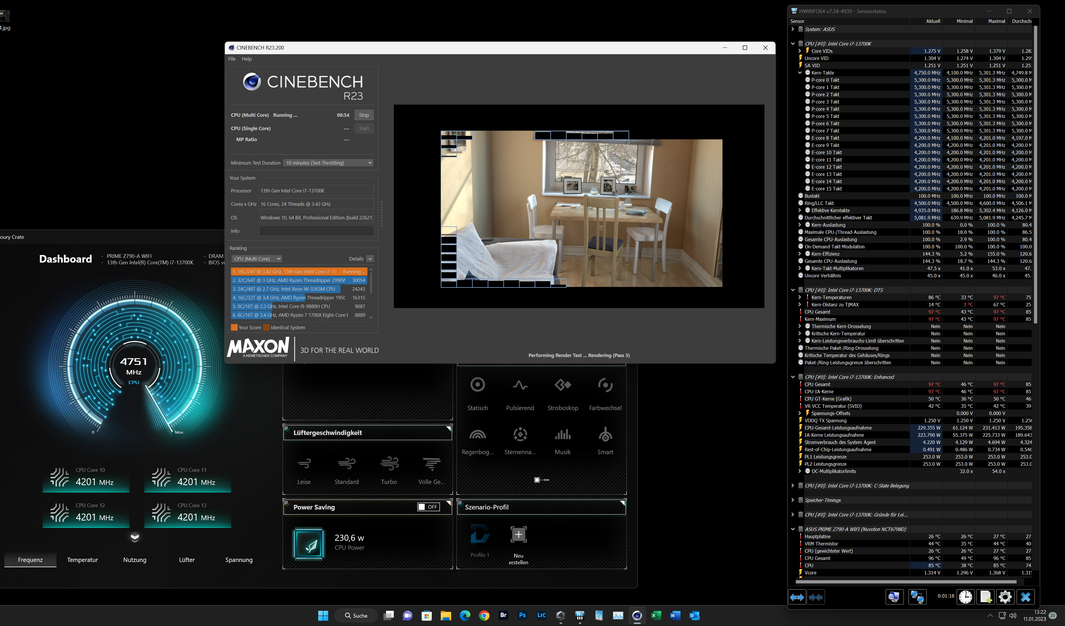The height and width of the screenshot is (626, 1065).
Task: Choose the Turbo fan speed icon
Action: point(389,464)
